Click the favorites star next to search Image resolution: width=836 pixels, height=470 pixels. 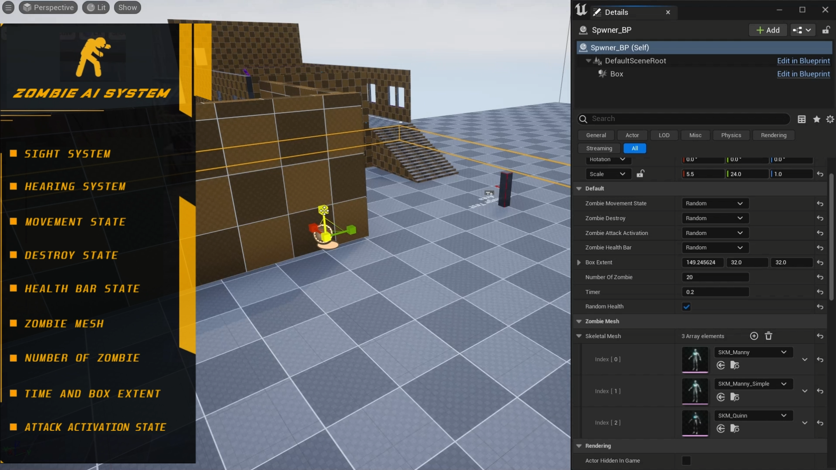(x=816, y=119)
